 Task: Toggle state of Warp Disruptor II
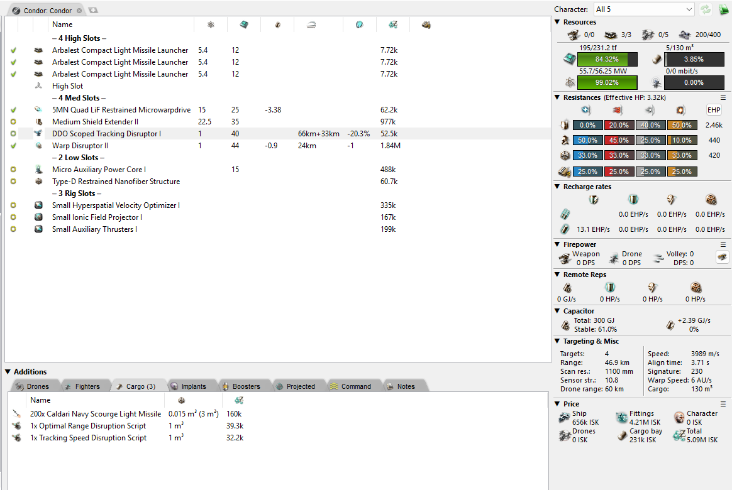coord(13,146)
